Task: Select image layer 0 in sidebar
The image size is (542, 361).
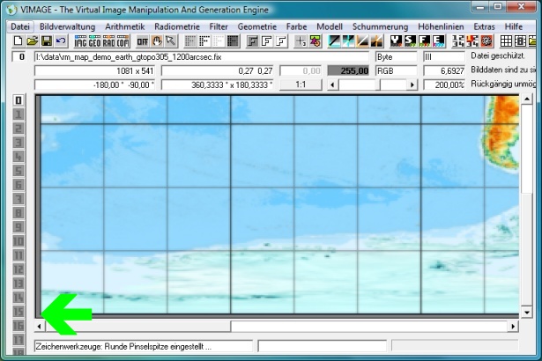Action: click(18, 99)
